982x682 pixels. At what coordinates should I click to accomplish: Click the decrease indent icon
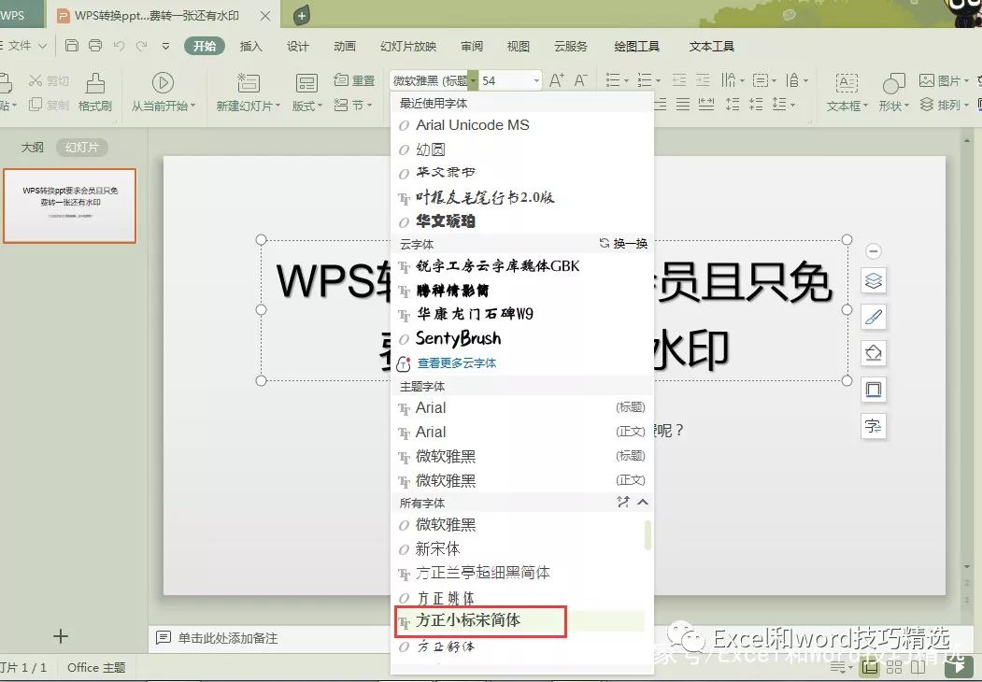[x=679, y=80]
